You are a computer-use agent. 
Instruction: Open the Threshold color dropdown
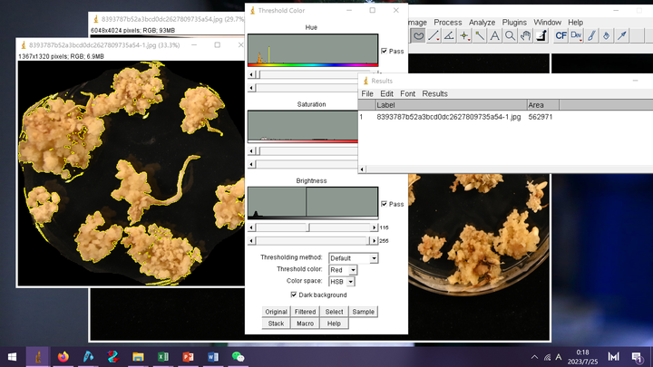point(343,270)
